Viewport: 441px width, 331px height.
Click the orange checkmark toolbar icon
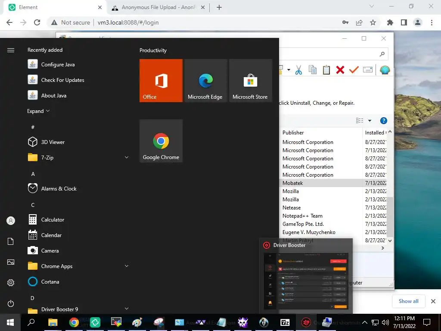[354, 70]
